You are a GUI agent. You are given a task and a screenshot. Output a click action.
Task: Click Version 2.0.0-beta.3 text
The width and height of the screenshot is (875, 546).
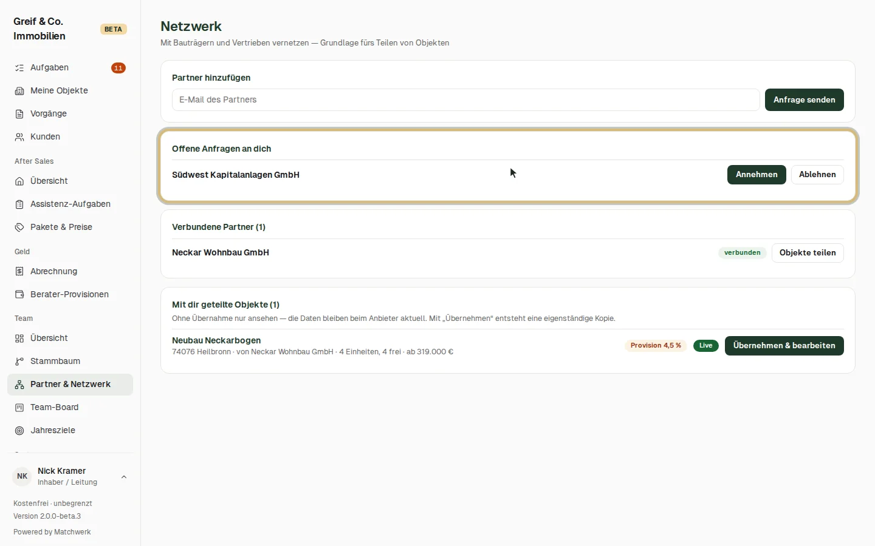pos(47,516)
